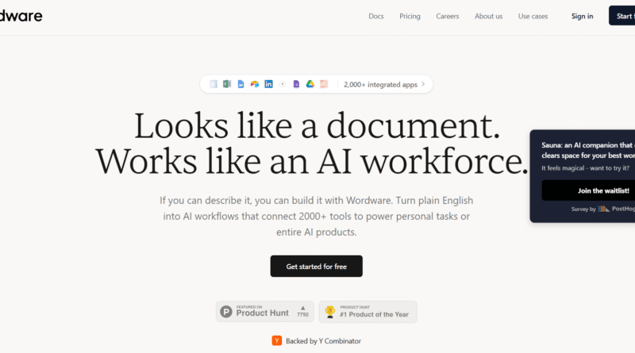Click the blue Google Docs icon
The height and width of the screenshot is (353, 635).
[x=241, y=84]
